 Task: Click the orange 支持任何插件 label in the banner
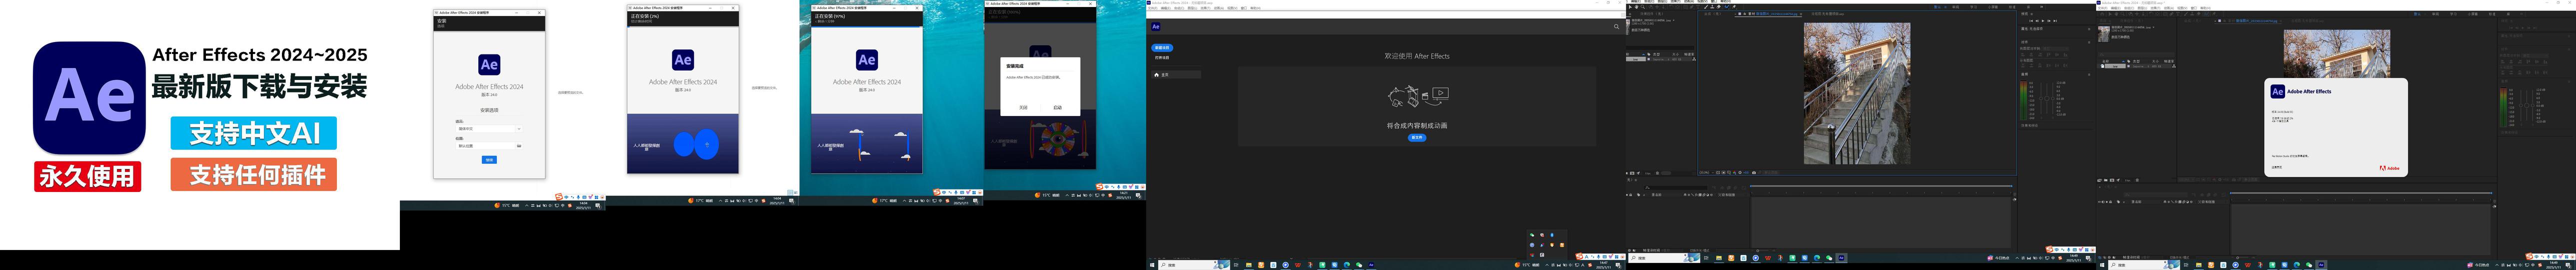(254, 175)
